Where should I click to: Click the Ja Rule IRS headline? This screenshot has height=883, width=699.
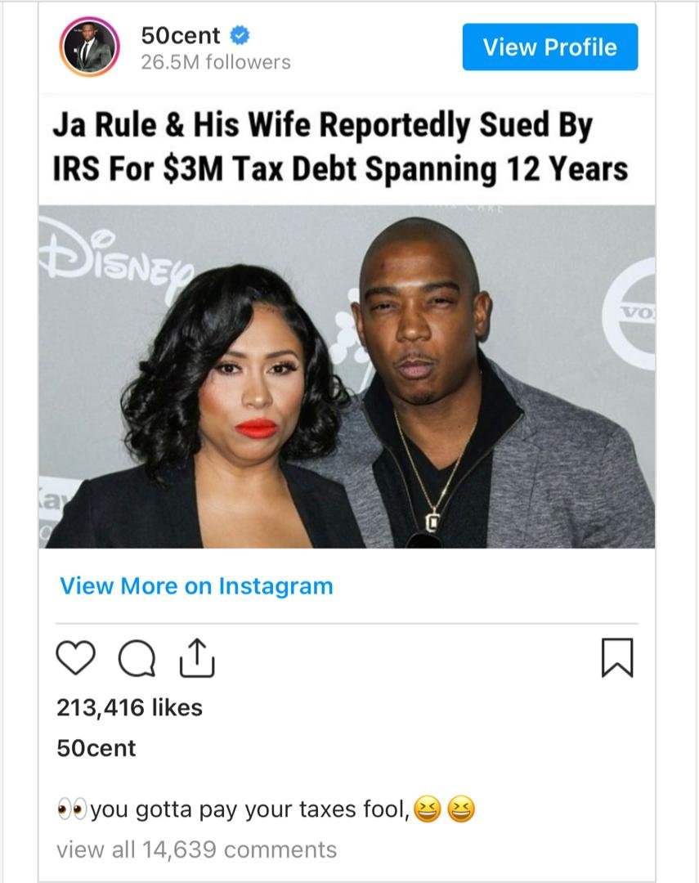tap(340, 146)
